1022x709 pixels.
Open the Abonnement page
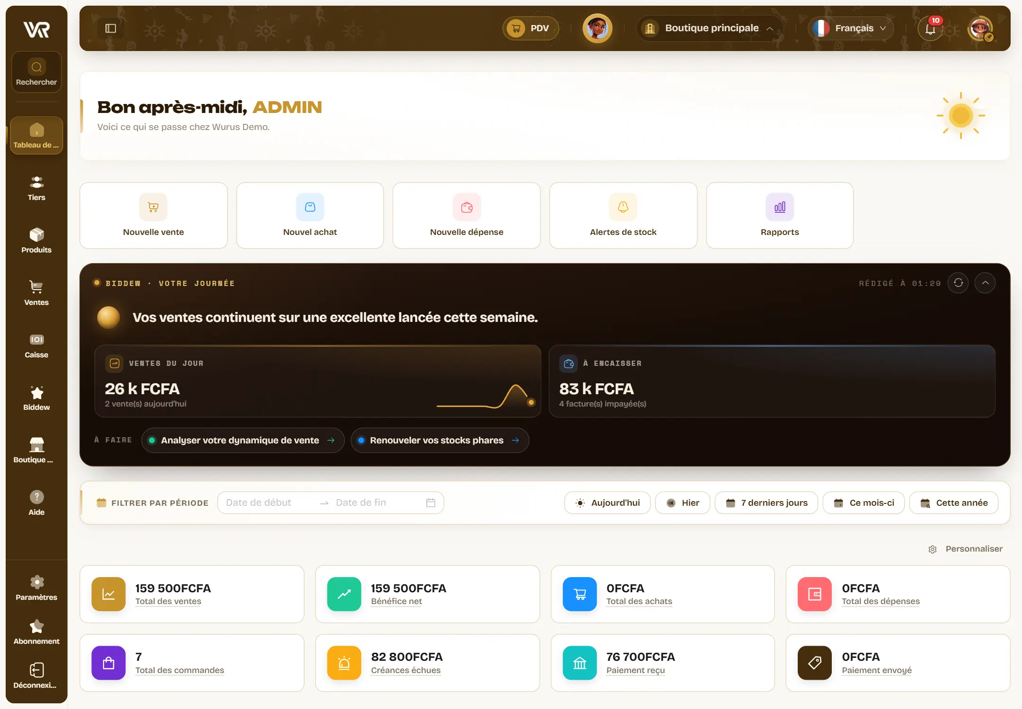click(x=36, y=632)
